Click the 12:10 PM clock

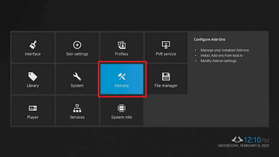point(256,140)
